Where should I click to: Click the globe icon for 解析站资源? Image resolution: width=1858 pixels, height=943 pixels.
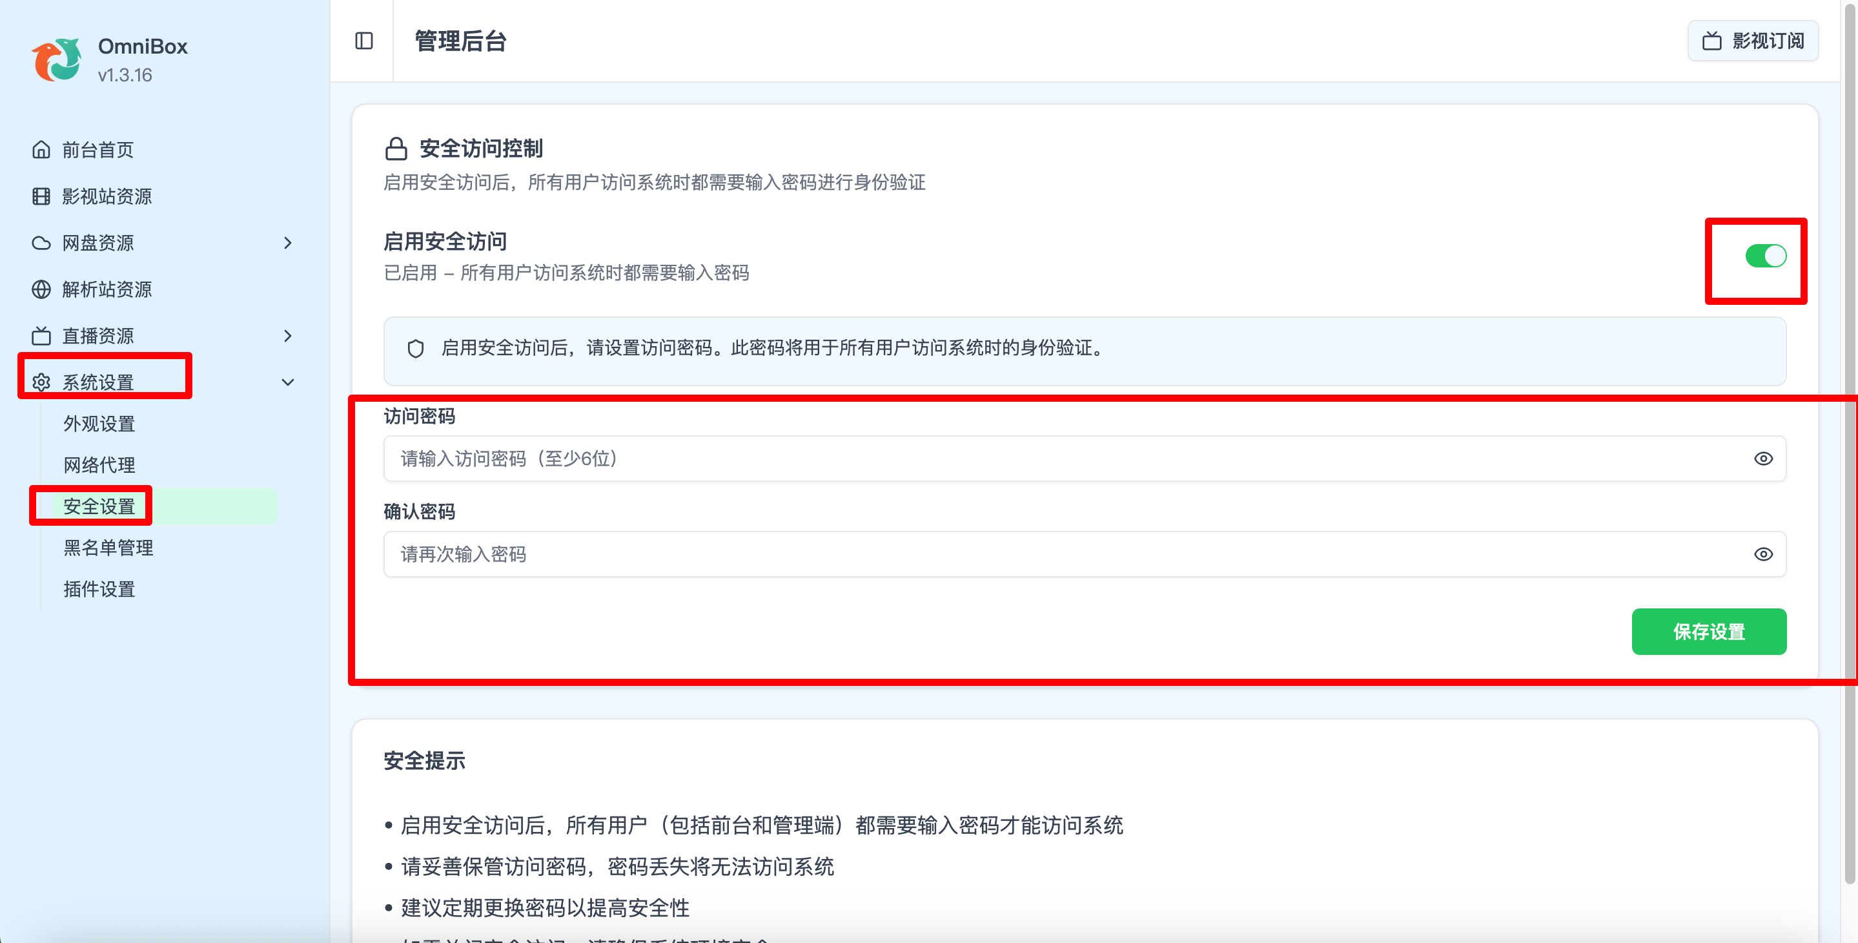pos(41,289)
